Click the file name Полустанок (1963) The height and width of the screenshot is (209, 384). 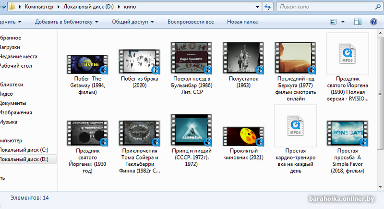point(243,82)
